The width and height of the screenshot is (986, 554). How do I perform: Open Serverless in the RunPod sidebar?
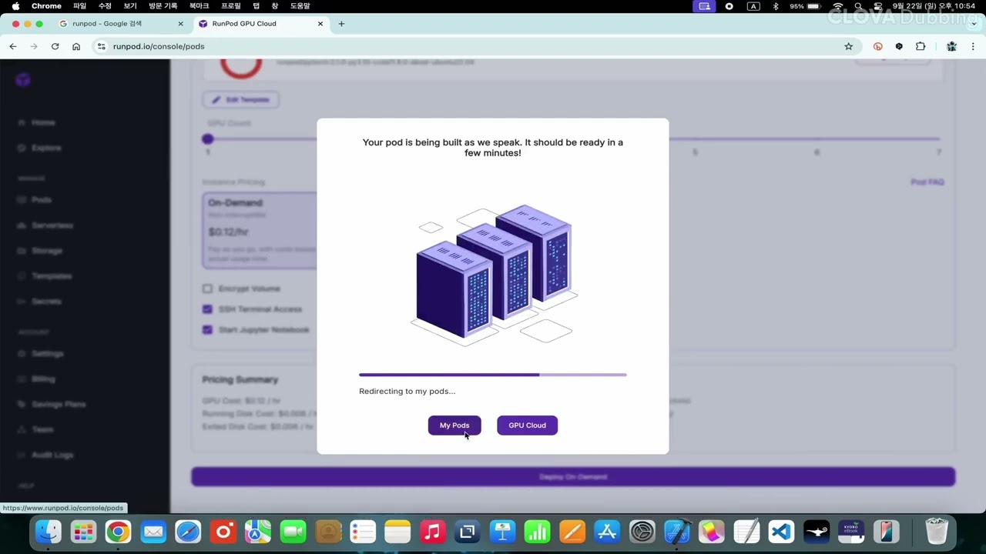[x=52, y=225]
